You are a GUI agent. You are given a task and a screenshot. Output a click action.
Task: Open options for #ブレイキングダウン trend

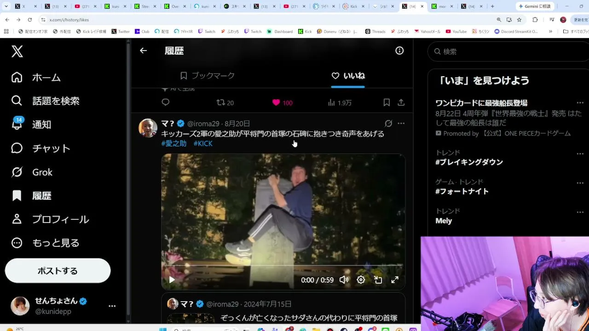(580, 154)
